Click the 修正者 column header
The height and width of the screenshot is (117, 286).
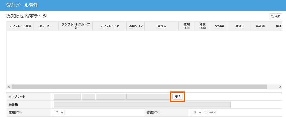point(260,26)
